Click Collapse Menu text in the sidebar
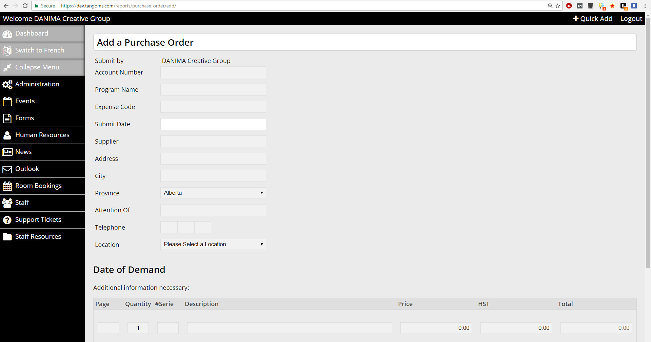 [x=37, y=67]
